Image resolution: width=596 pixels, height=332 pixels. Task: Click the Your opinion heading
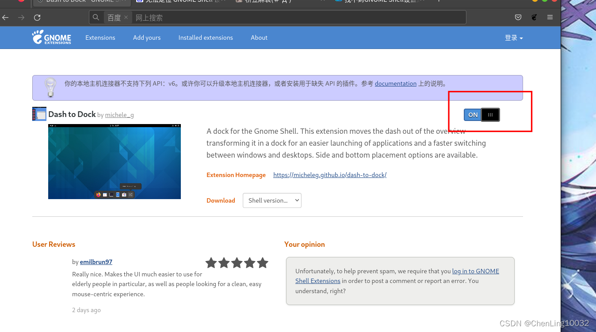[x=305, y=245]
